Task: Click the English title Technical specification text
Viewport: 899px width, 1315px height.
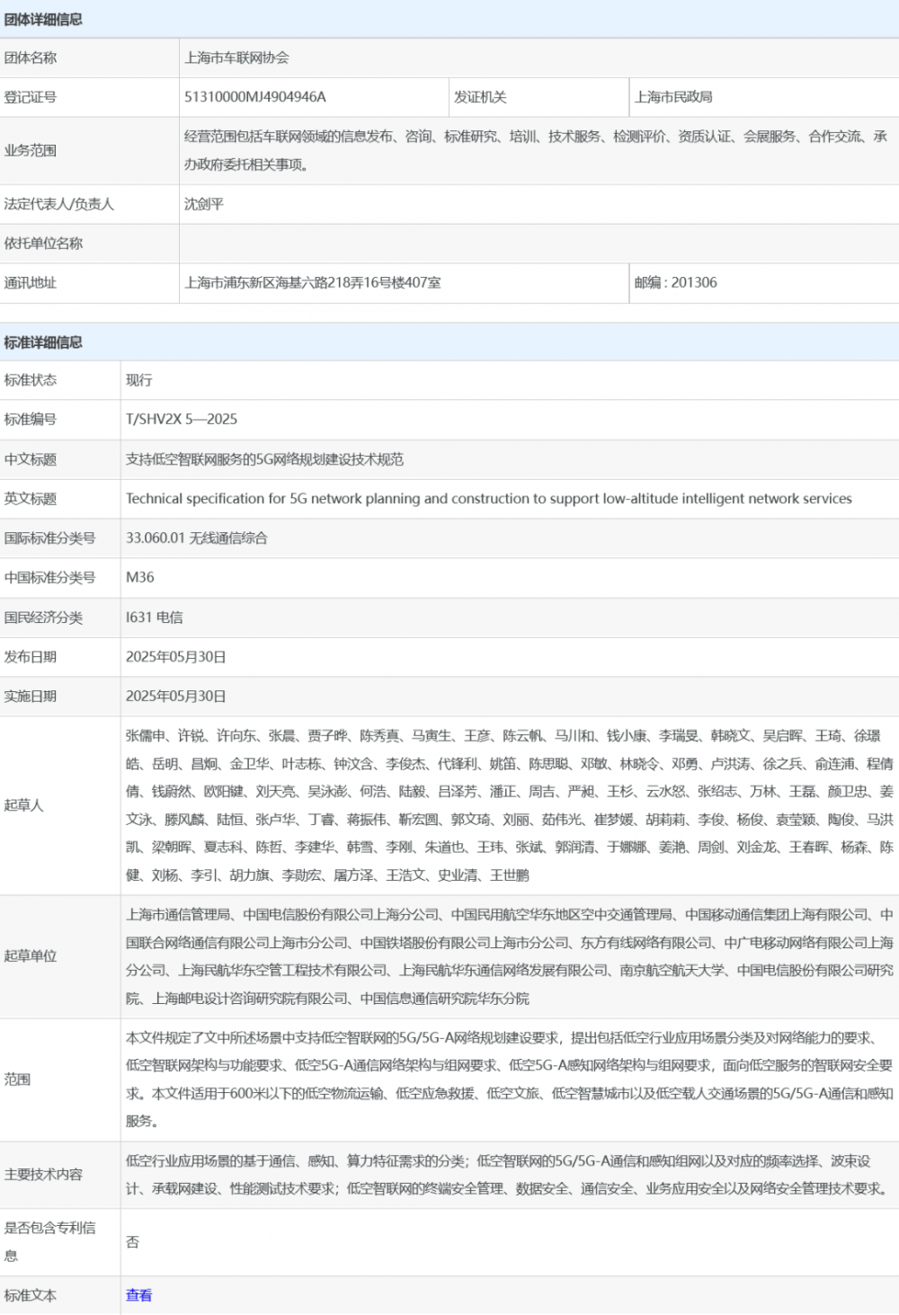Action: [x=488, y=499]
